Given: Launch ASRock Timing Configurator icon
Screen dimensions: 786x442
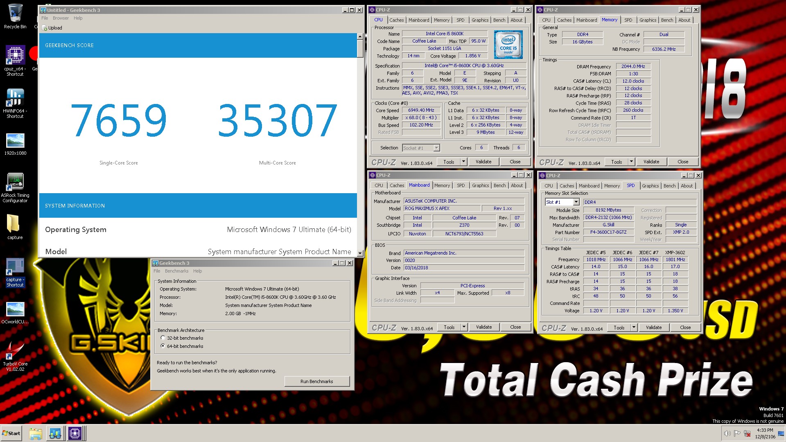Looking at the screenshot, I should click(x=15, y=187).
